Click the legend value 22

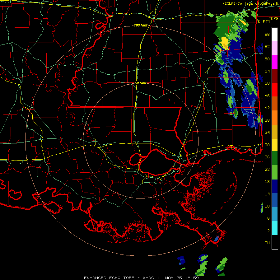(267, 170)
